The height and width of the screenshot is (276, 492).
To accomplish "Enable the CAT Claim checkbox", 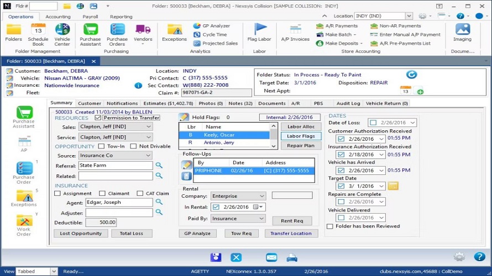I will (140, 193).
